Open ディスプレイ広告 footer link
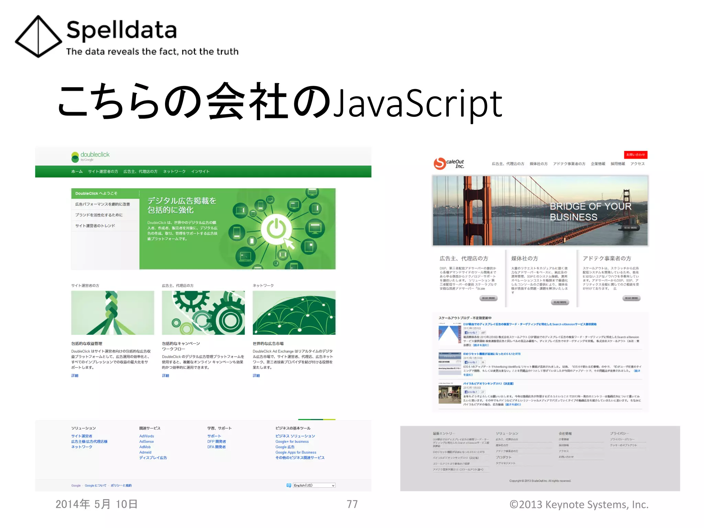 click(x=153, y=458)
